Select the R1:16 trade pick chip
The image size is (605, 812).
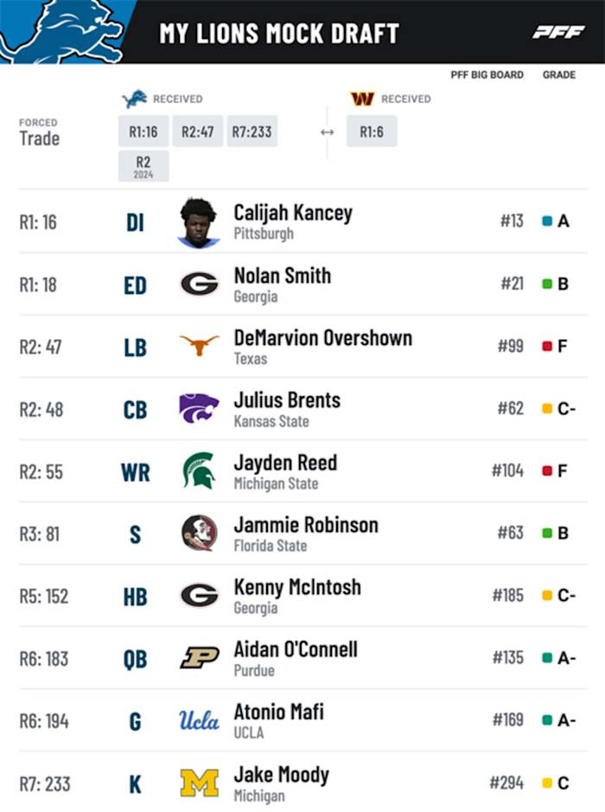(x=143, y=131)
